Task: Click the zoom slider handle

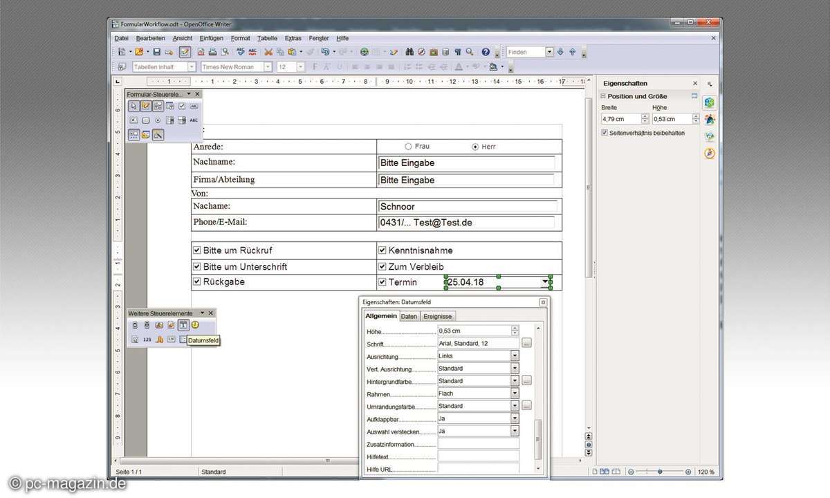Action: [660, 472]
